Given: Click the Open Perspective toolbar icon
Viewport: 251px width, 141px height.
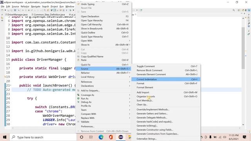Looking at the screenshot, I should 239,10.
